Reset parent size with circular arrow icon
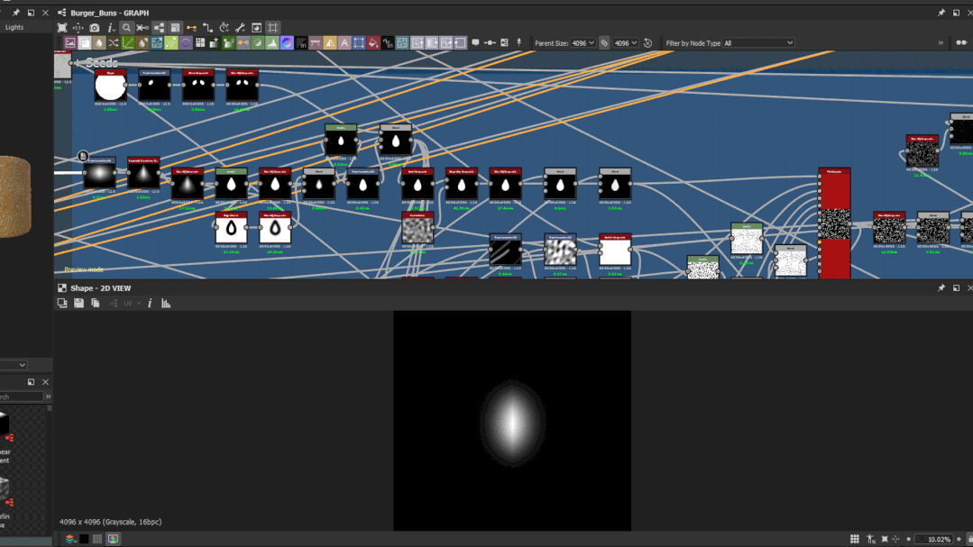 tap(647, 42)
